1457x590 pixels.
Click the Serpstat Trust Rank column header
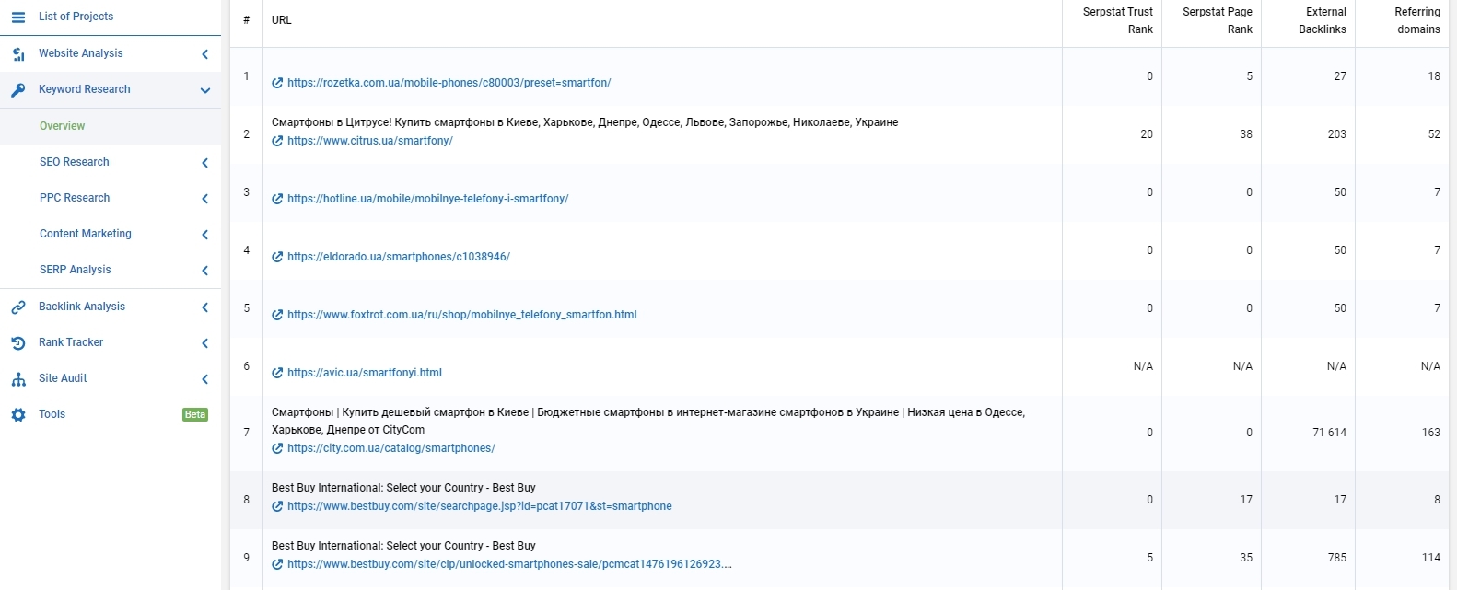(1117, 20)
